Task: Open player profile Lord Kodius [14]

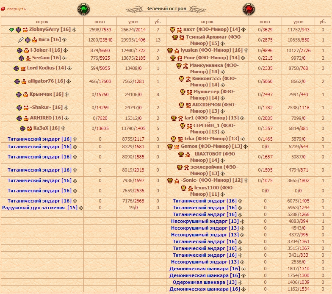Action: pos(47,68)
